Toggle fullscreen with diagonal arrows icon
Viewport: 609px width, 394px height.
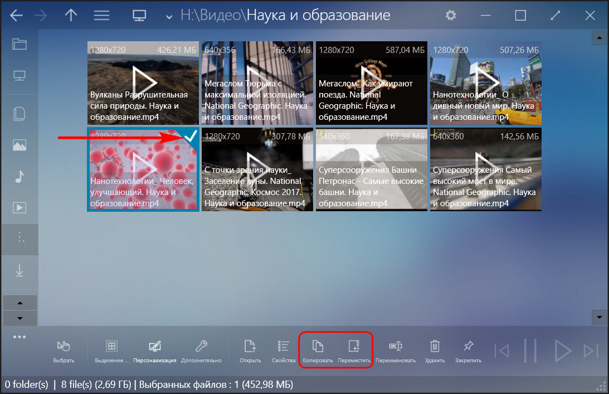click(x=556, y=16)
